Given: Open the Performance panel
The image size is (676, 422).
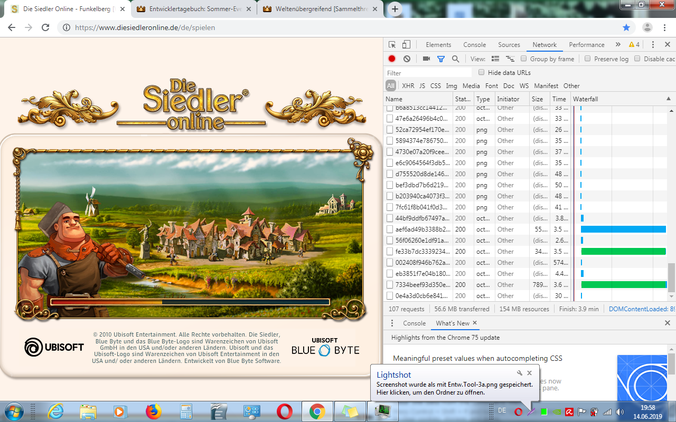Looking at the screenshot, I should 587,45.
